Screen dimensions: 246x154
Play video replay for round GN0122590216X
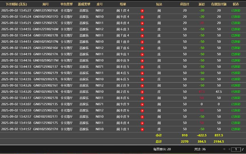tap(142, 11)
